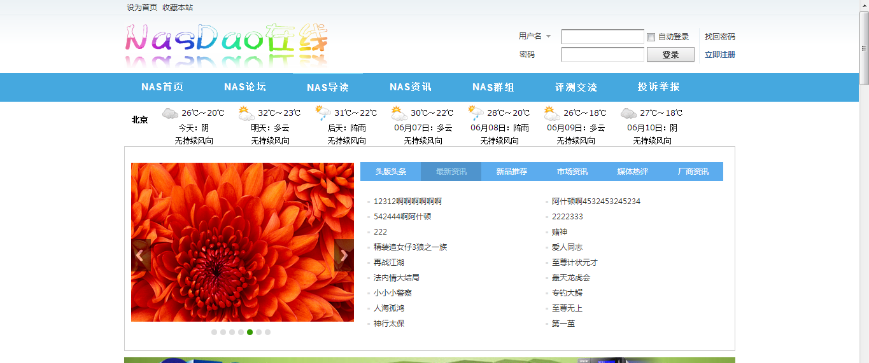Click the 找回密码 link
Screen dimensions: 869x363
[x=720, y=37]
